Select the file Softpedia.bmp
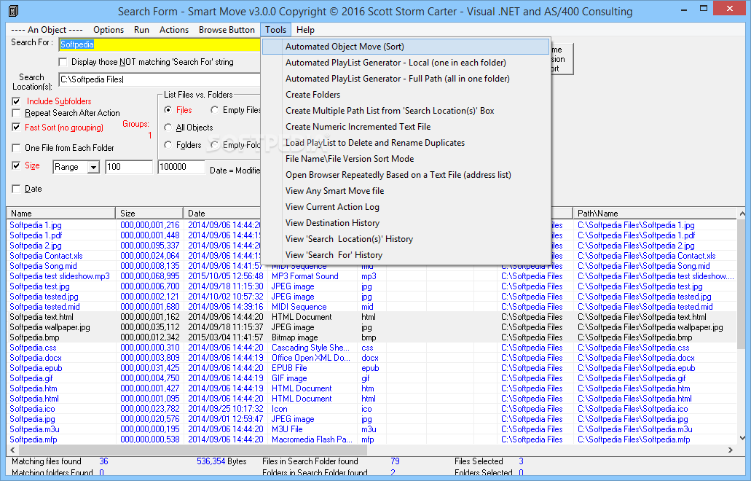751x481 pixels. [x=34, y=337]
